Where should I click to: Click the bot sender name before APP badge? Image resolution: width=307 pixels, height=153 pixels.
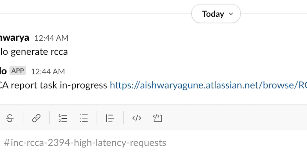tap(3, 71)
